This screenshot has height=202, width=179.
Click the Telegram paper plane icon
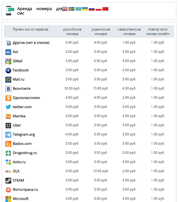[x=8, y=135]
